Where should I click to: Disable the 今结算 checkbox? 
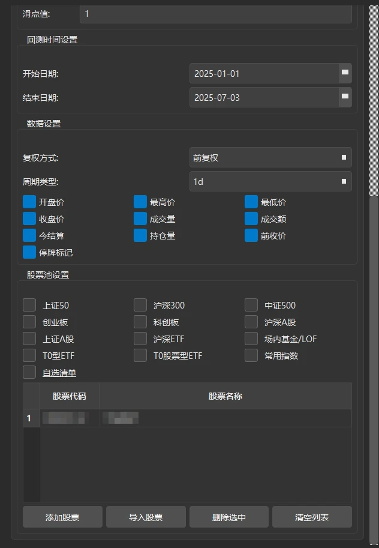(x=29, y=235)
